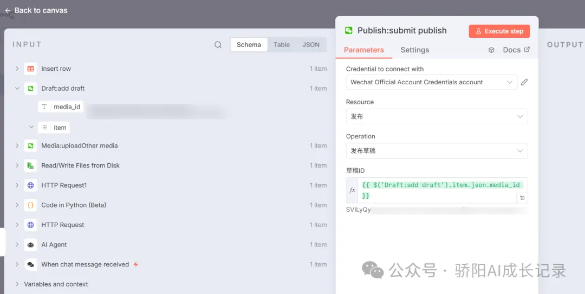Open the Resource dropdown
585x294 pixels.
437,117
